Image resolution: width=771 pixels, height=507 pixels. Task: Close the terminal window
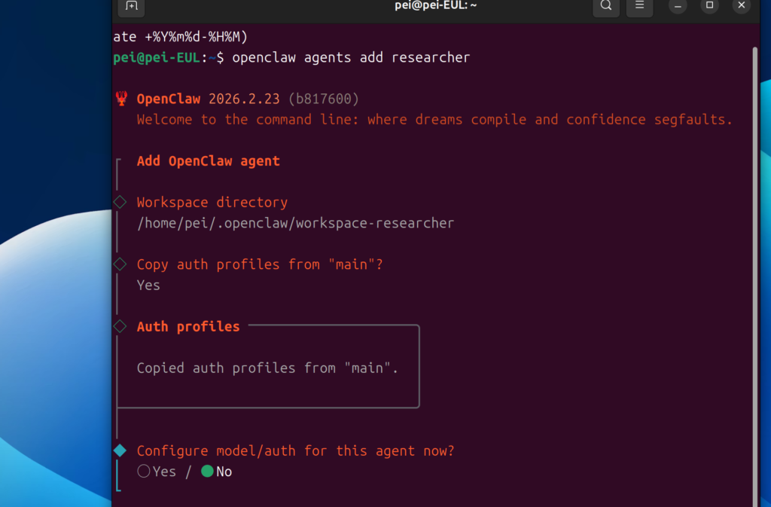point(741,6)
